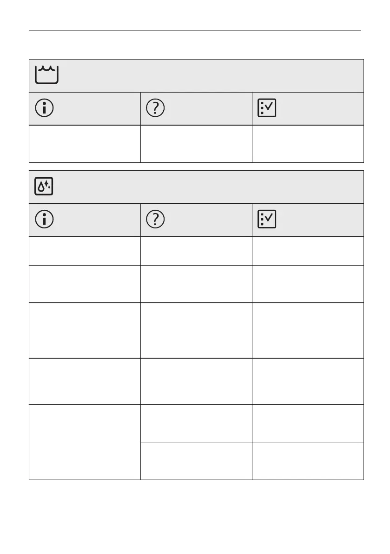Image resolution: width=390 pixels, height=554 pixels.
Task: Click the water basin icon in the top table
Action: tap(46, 75)
